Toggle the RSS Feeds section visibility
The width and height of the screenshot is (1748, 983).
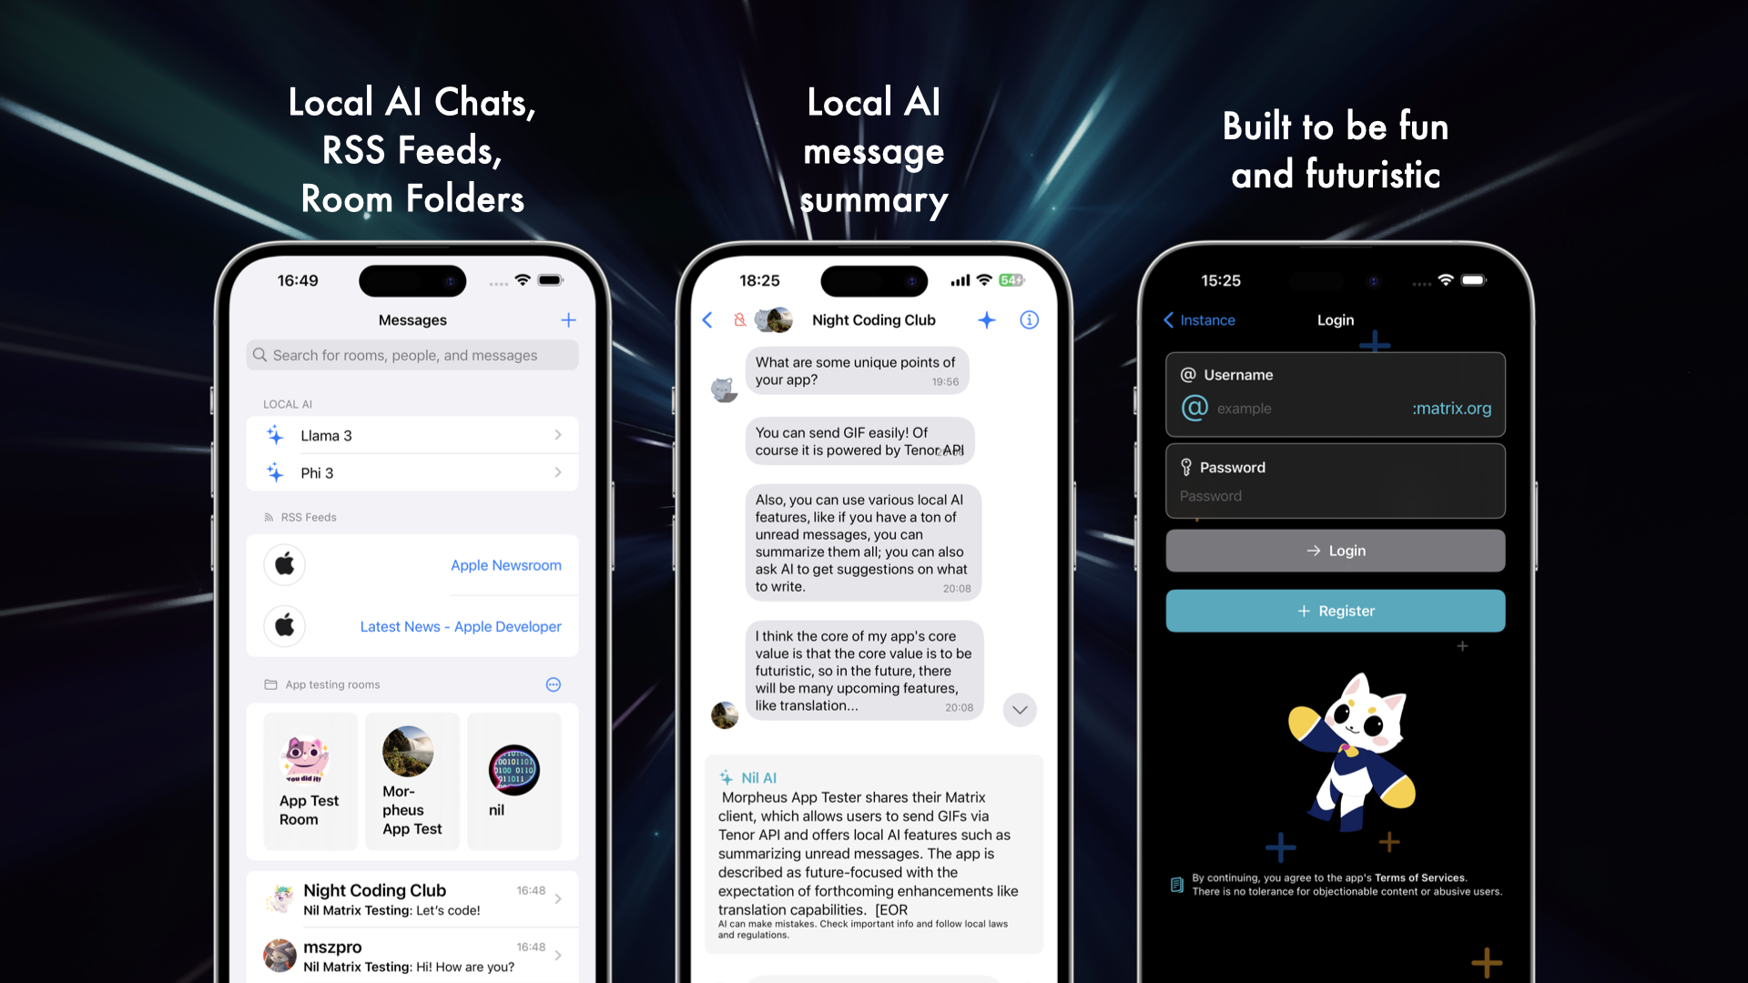pos(308,516)
